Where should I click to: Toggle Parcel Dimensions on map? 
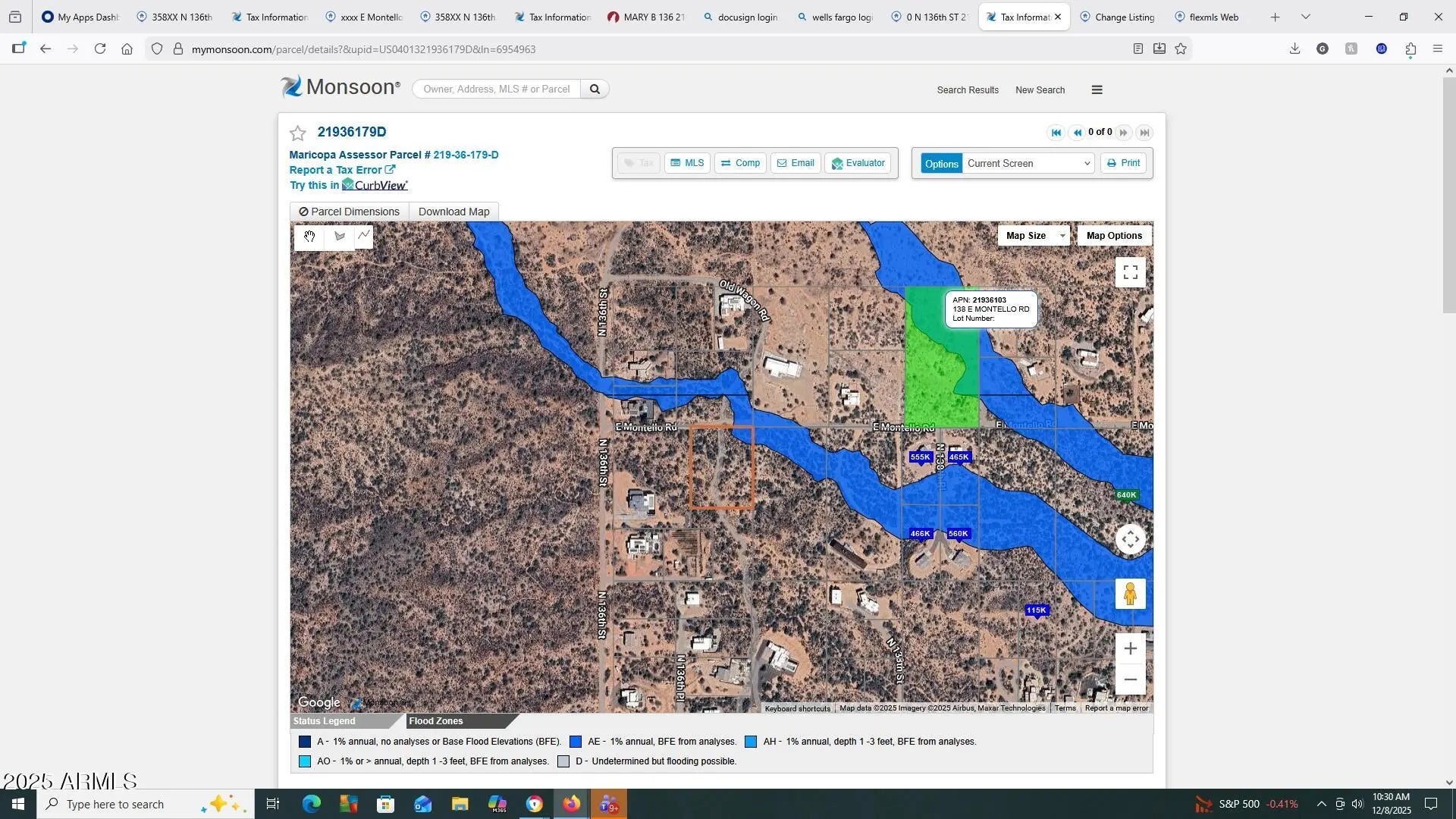tap(349, 212)
